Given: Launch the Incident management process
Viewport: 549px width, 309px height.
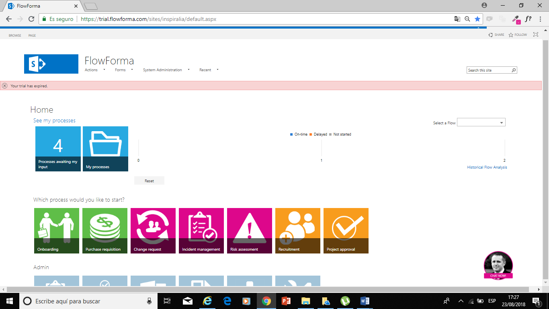Looking at the screenshot, I should (201, 231).
